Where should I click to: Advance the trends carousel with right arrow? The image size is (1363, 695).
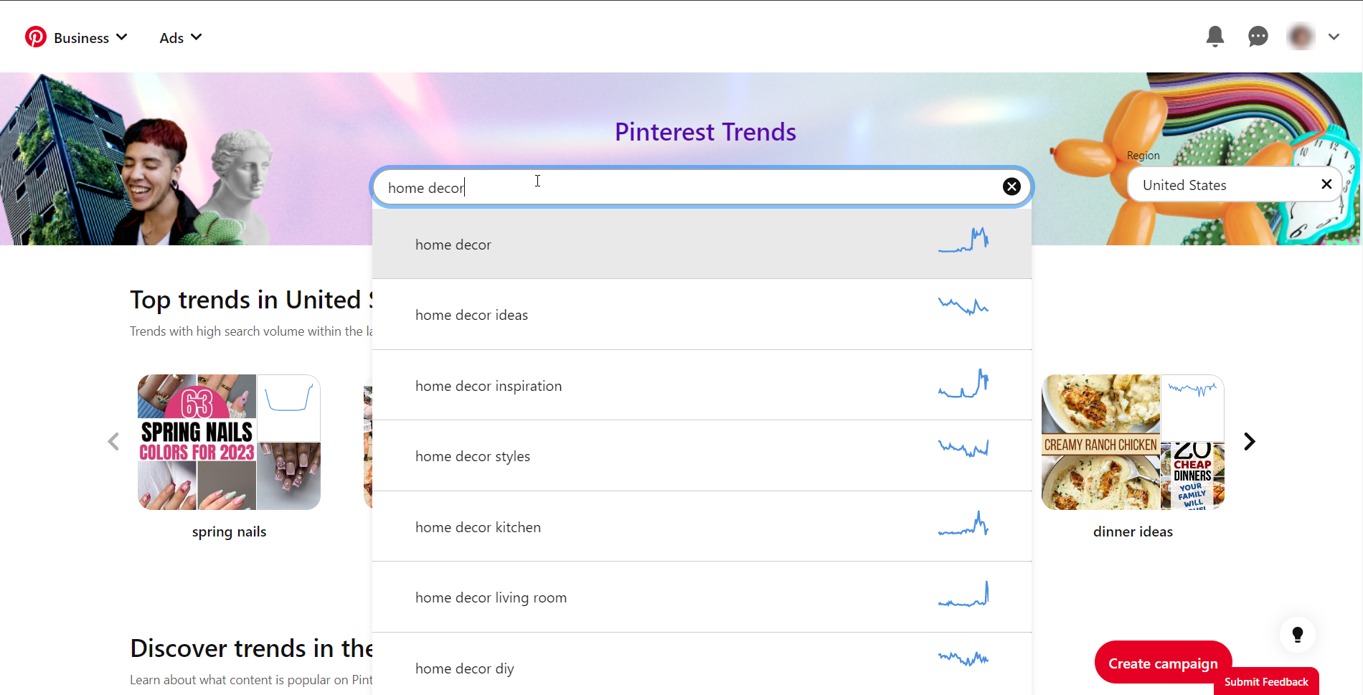(x=1250, y=441)
